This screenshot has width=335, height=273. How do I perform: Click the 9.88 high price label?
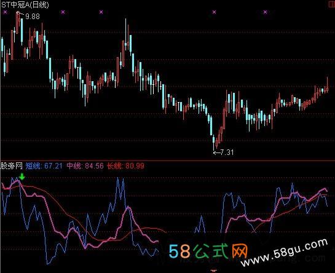(33, 17)
